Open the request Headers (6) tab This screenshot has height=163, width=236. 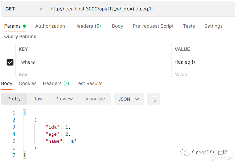tap(87, 26)
